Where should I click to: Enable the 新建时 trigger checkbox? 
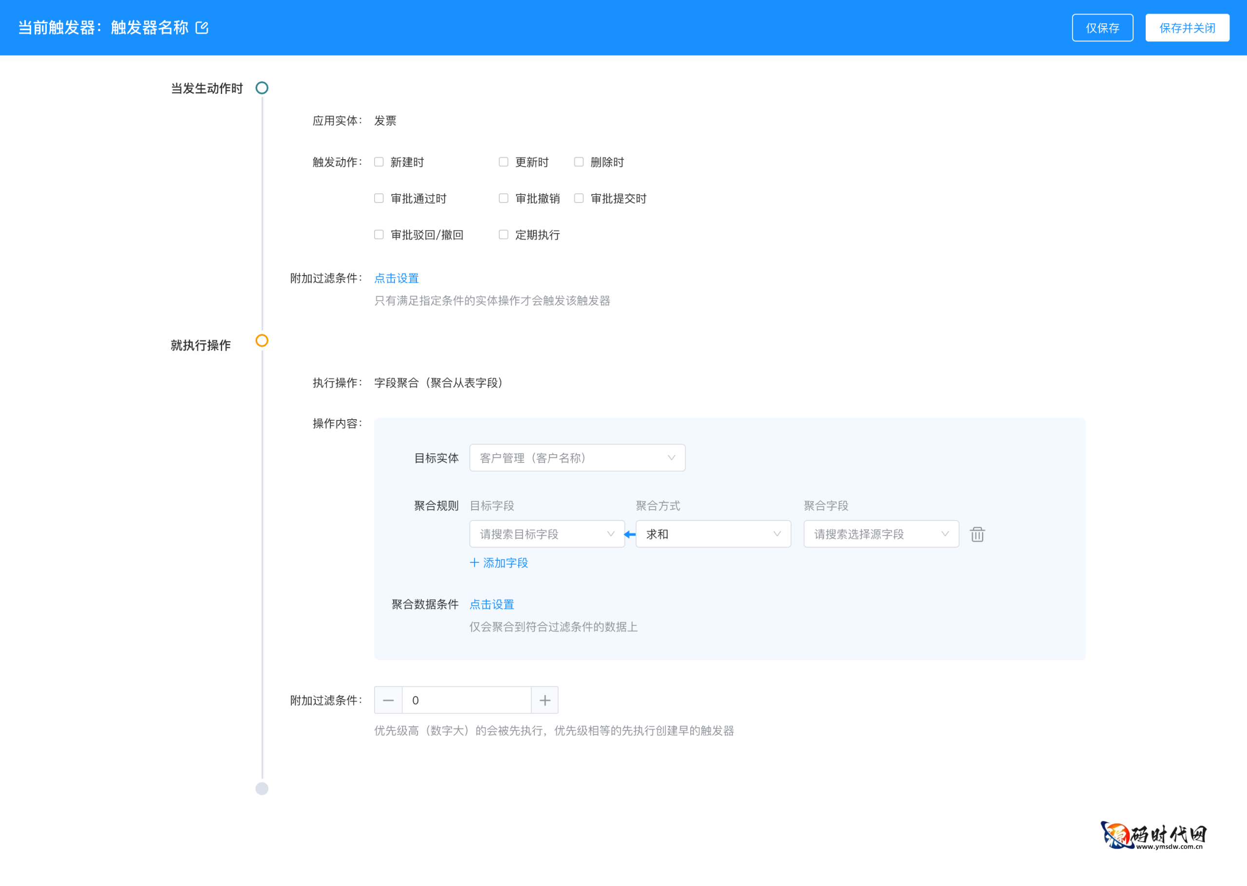coord(379,162)
